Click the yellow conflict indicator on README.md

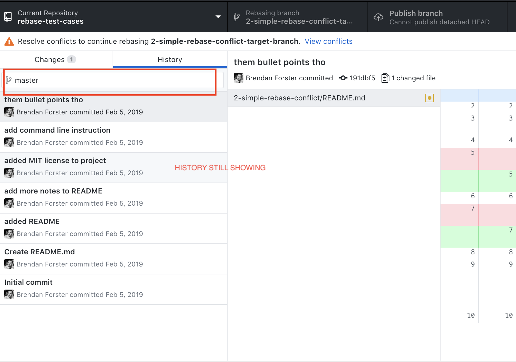(x=429, y=98)
